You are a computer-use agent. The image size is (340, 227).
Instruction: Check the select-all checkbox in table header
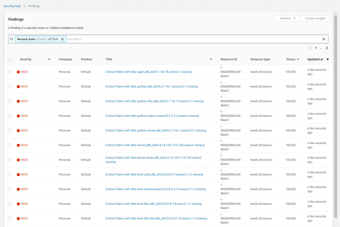[x=10, y=59]
